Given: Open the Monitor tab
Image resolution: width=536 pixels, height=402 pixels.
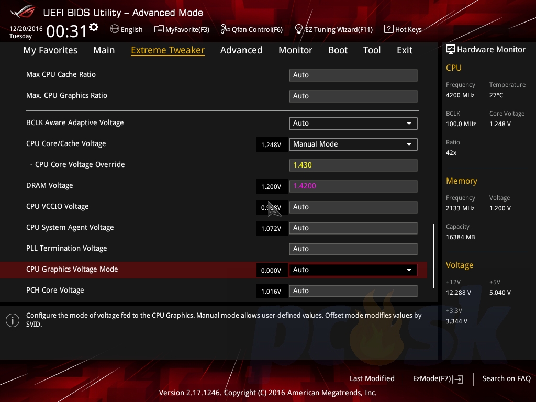Looking at the screenshot, I should [295, 50].
